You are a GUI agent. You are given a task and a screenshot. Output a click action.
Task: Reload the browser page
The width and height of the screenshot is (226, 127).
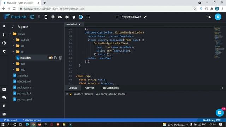click(14, 8)
